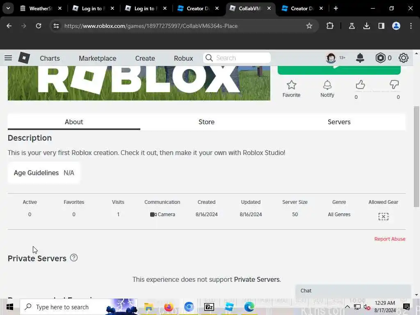Toggle the browser side panel
Image resolution: width=420 pixels, height=315 pixels.
[381, 26]
